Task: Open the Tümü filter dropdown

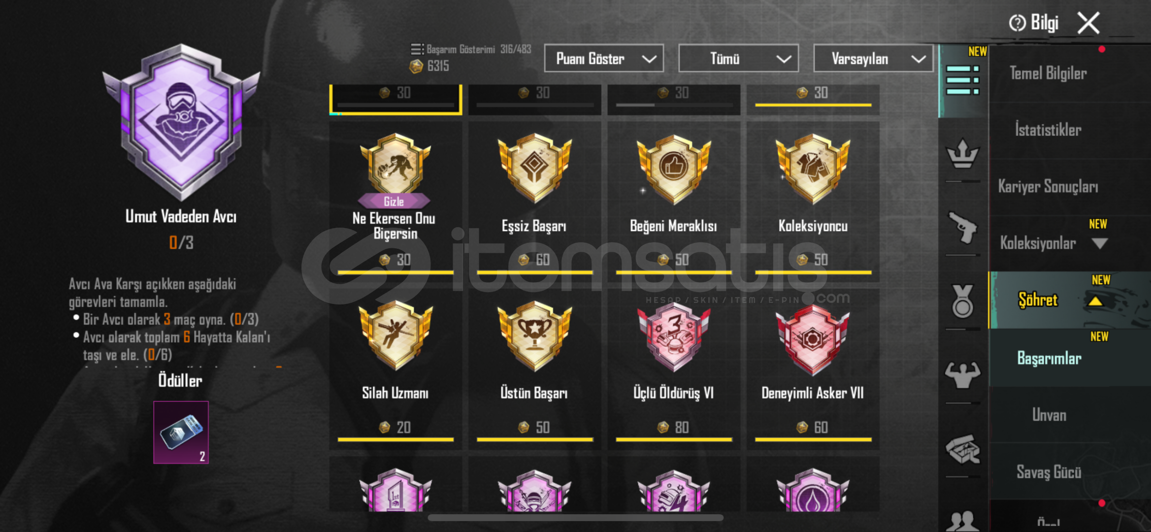Action: tap(738, 59)
